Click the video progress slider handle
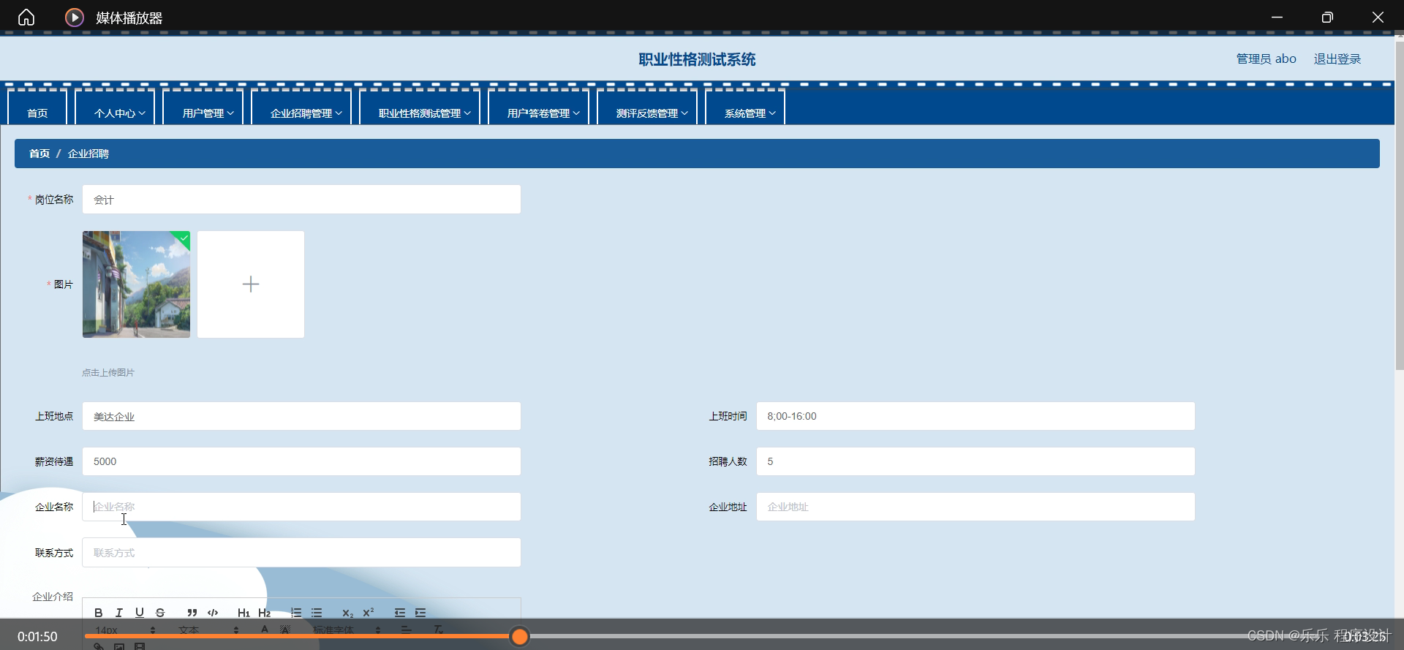Image resolution: width=1404 pixels, height=650 pixels. click(520, 637)
